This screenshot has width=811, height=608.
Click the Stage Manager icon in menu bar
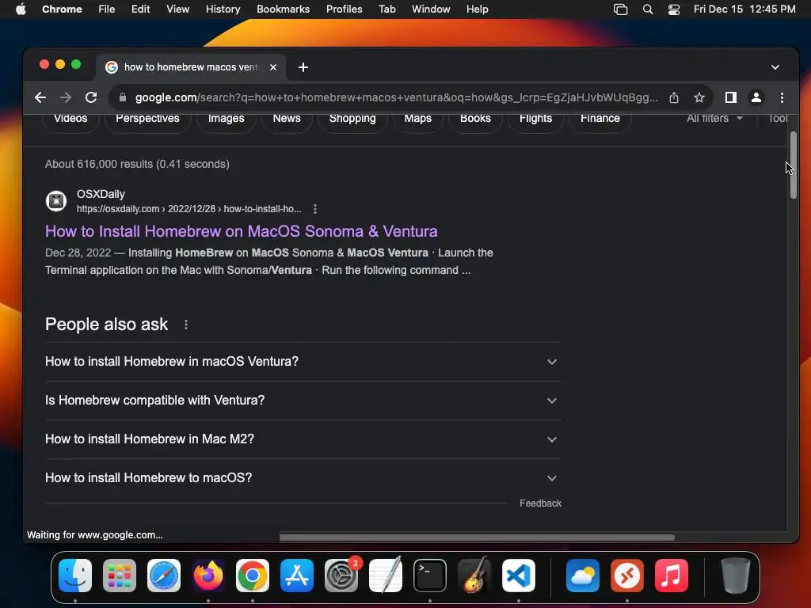tap(620, 9)
